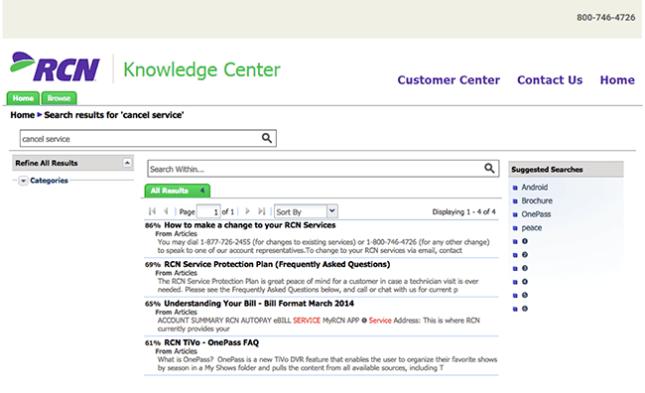The width and height of the screenshot is (645, 393).
Task: Go to next results page arrow
Action: pos(247,211)
